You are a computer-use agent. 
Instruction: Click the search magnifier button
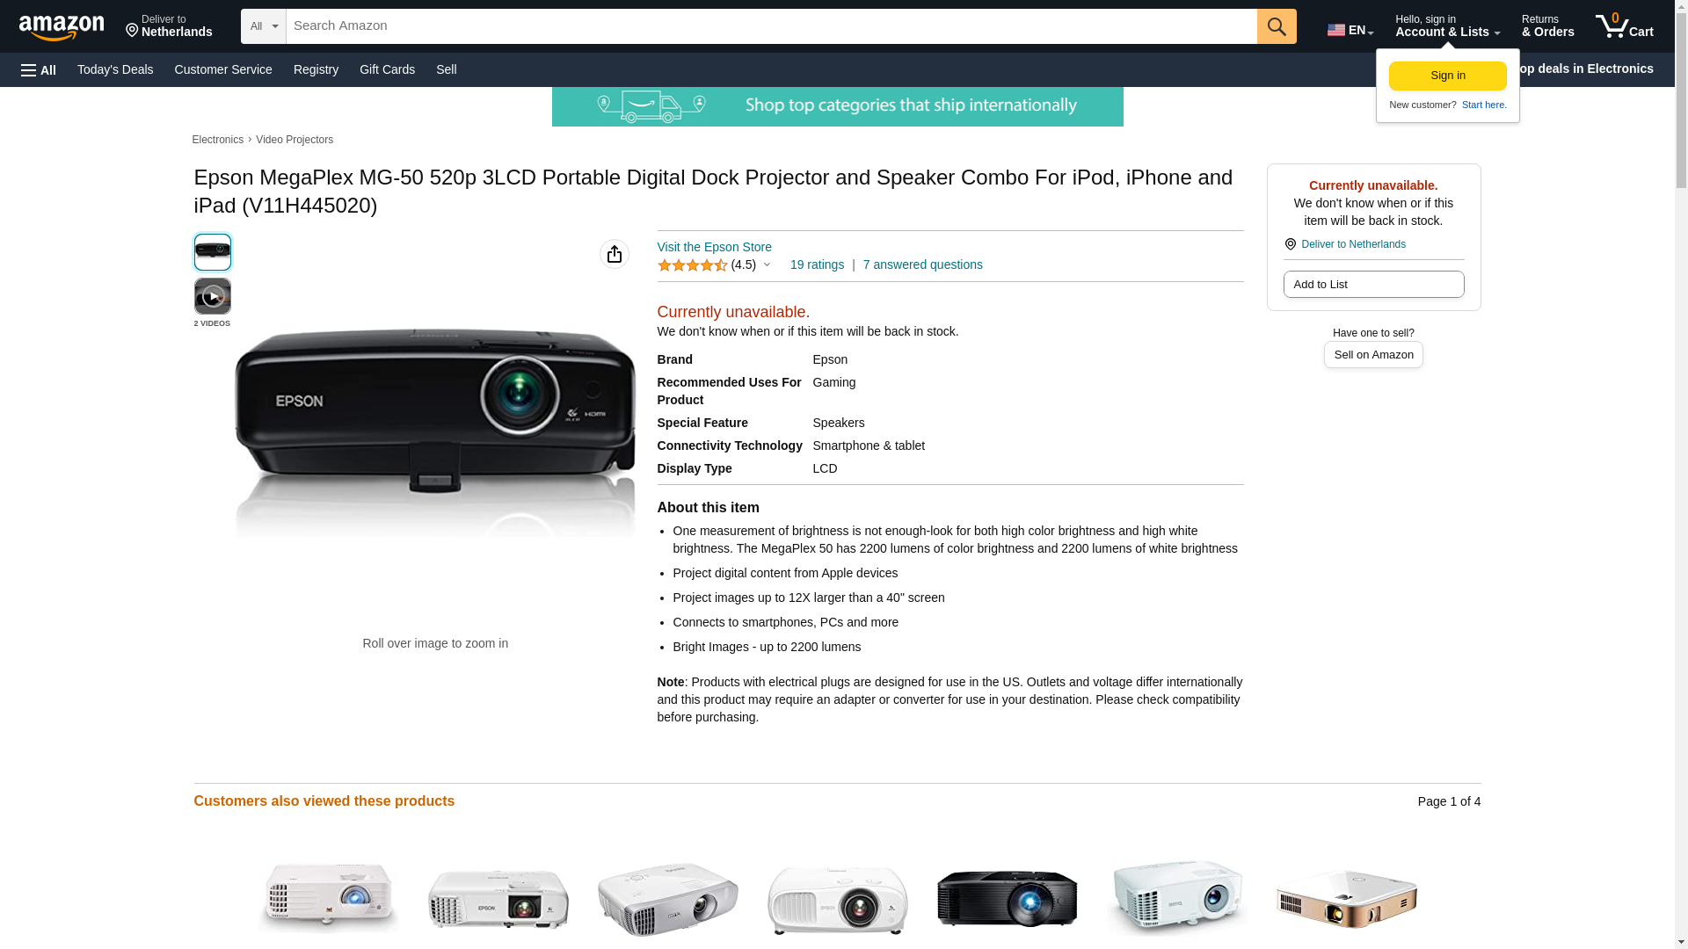(x=1277, y=26)
